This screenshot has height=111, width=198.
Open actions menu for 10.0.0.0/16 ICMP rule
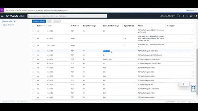[193, 46]
